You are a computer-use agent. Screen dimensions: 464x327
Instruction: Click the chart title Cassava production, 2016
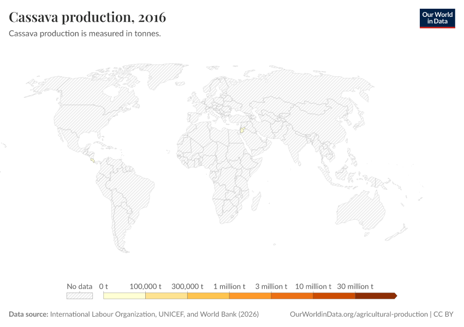coord(87,17)
